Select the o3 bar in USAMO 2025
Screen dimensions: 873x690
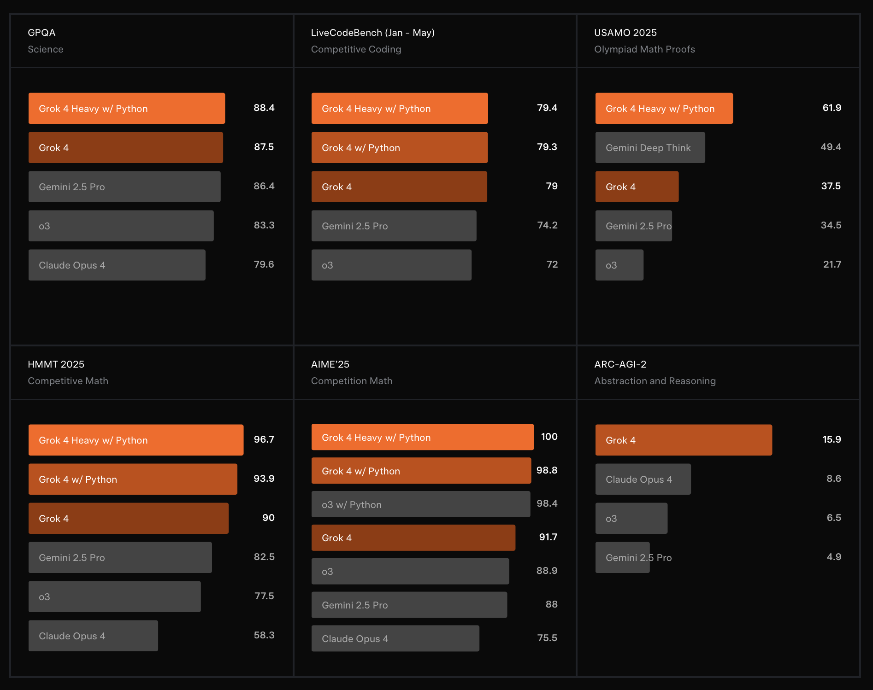619,265
